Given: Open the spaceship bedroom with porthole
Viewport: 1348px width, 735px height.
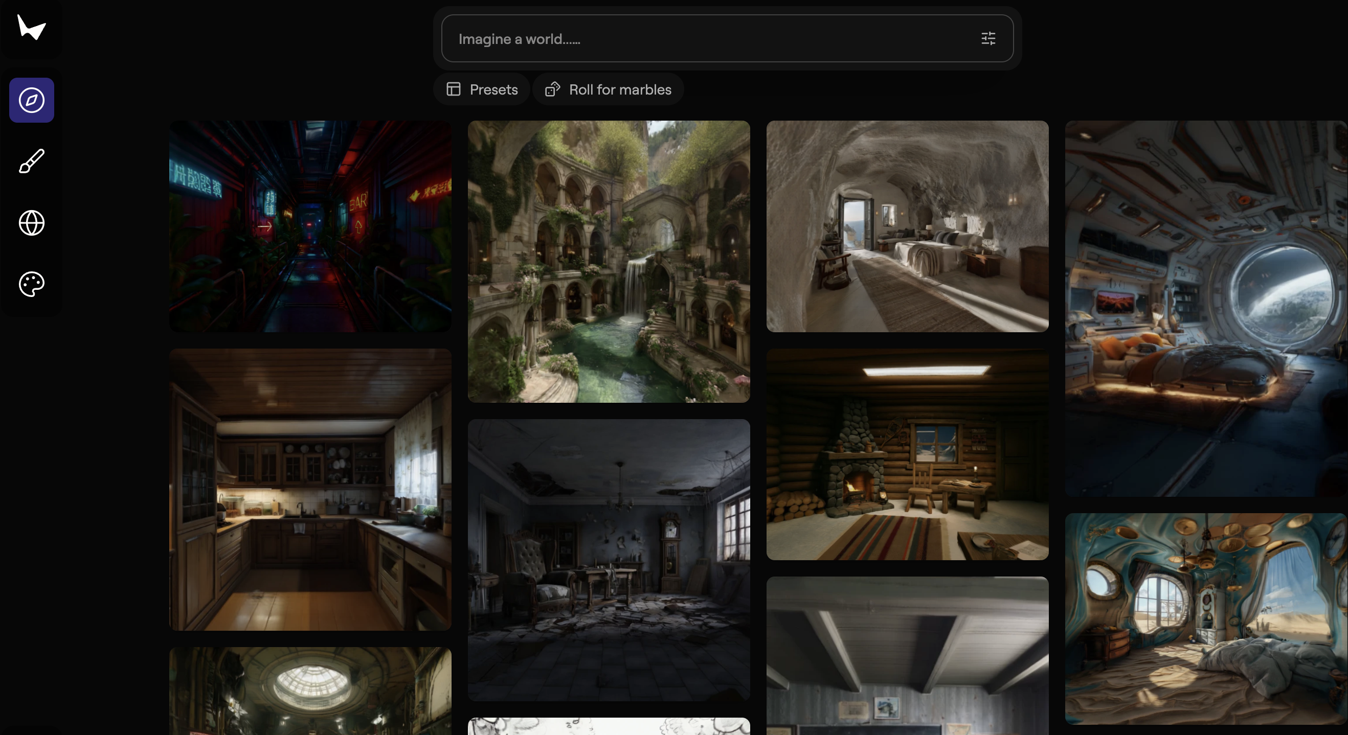Looking at the screenshot, I should coord(1206,309).
